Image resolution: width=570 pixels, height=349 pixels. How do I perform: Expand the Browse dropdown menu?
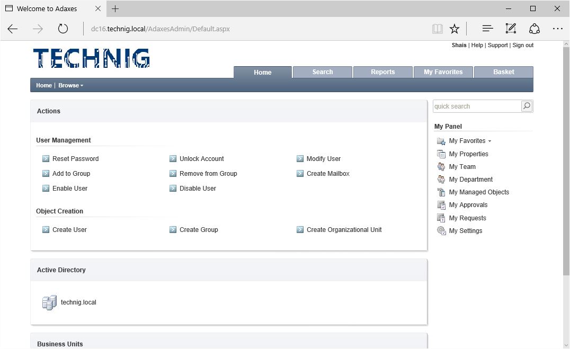[71, 85]
